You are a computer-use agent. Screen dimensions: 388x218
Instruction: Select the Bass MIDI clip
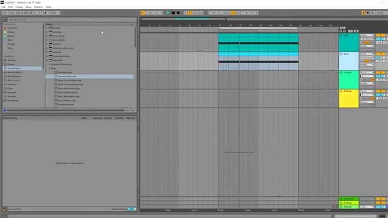[x=258, y=61]
